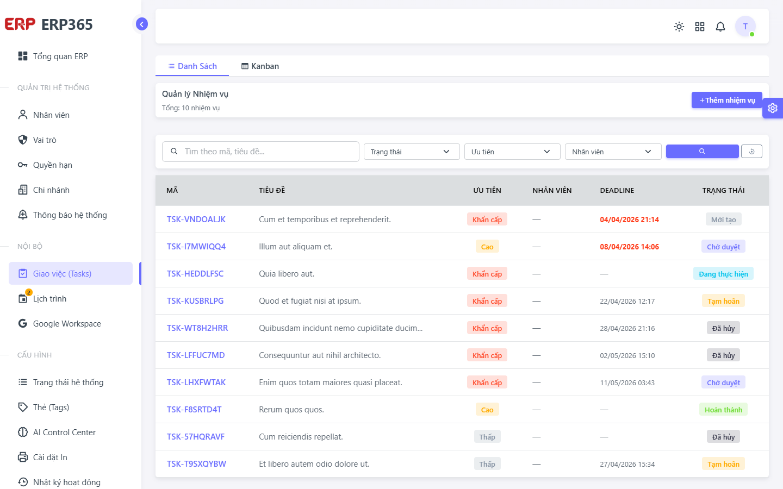Reset the filters with the refresh icon button
Screen dimensions: 783x489
[x=751, y=152]
